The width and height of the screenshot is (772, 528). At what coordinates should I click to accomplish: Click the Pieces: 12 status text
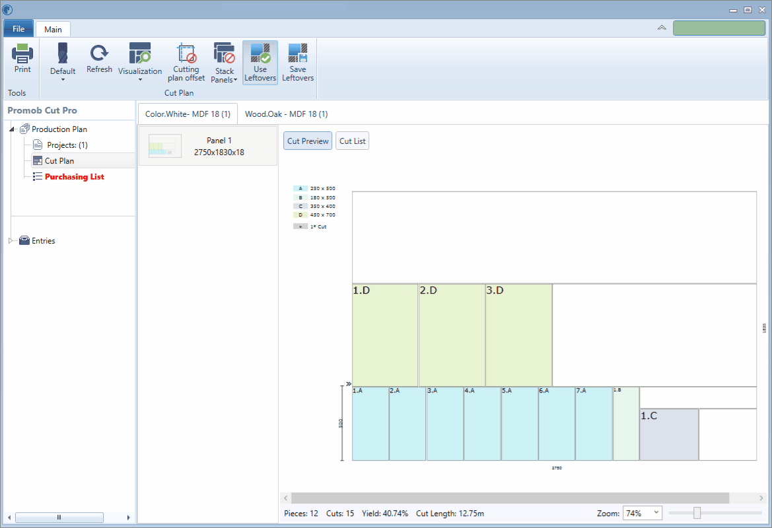[301, 513]
